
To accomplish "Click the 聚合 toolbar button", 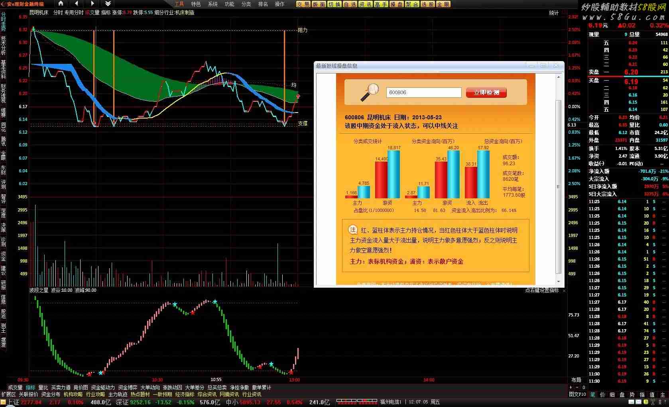I will [412, 4].
